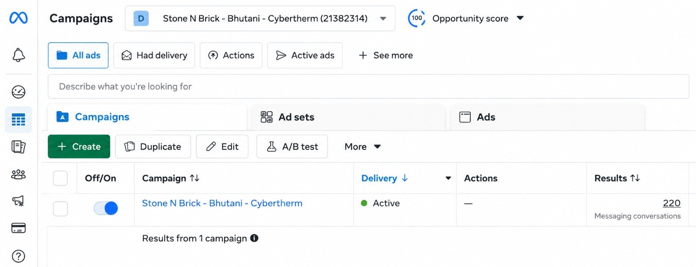Viewport: 696px width, 267px height.
Task: Open account overview gauge icon in sidebar
Action: 18,92
